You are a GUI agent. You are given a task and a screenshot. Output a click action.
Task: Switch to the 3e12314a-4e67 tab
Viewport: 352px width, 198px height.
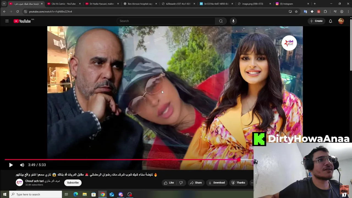pyautogui.click(x=216, y=4)
